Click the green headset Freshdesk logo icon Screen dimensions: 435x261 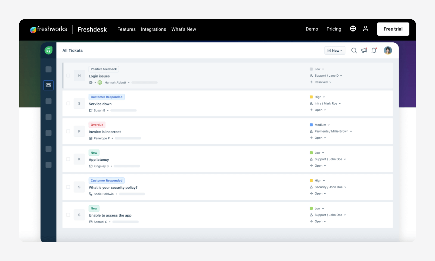[48, 50]
